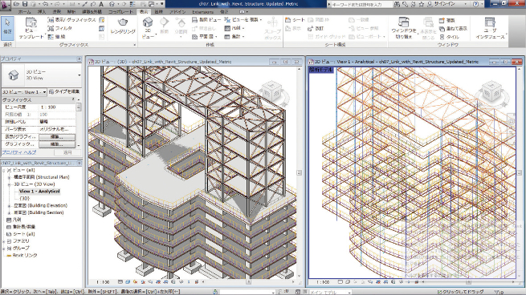Click the Save icon in quick access toolbar

(x=25, y=4)
